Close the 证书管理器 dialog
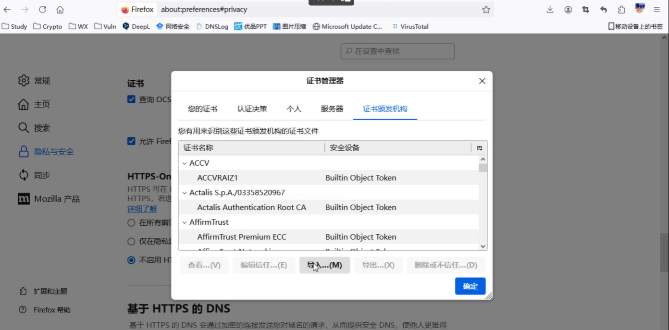Screen dimensions: 669x330 click(482, 81)
